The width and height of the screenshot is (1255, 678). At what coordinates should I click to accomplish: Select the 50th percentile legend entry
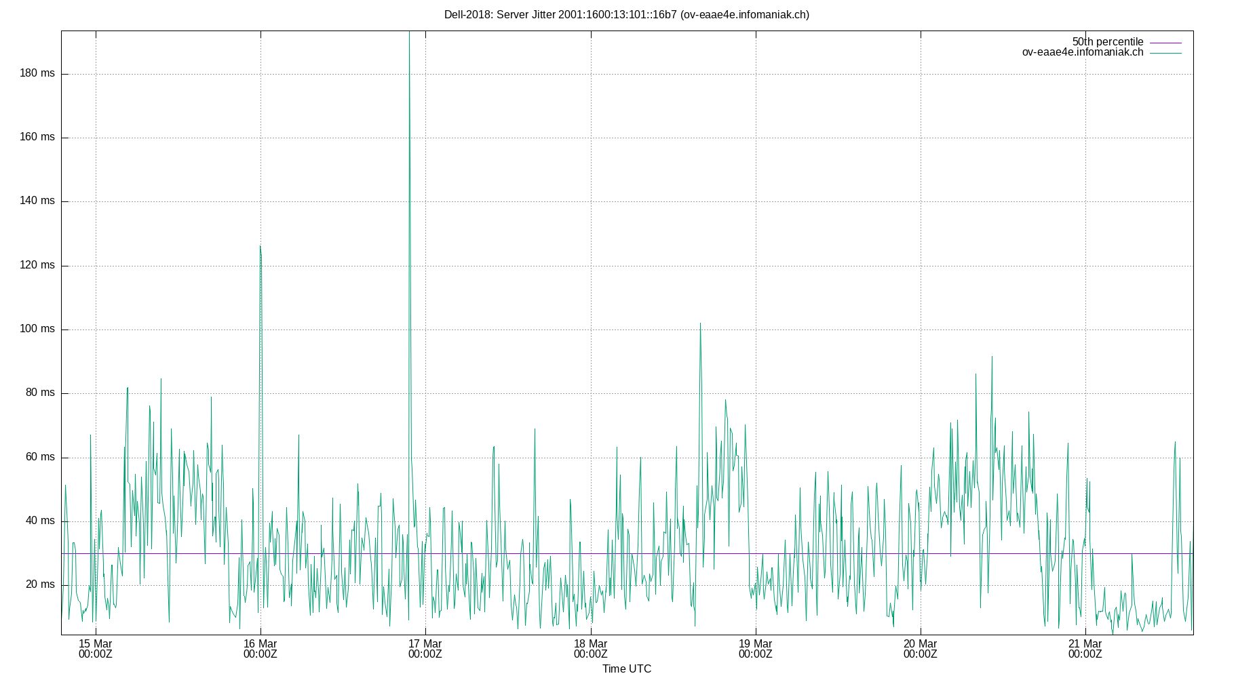[x=1108, y=41]
